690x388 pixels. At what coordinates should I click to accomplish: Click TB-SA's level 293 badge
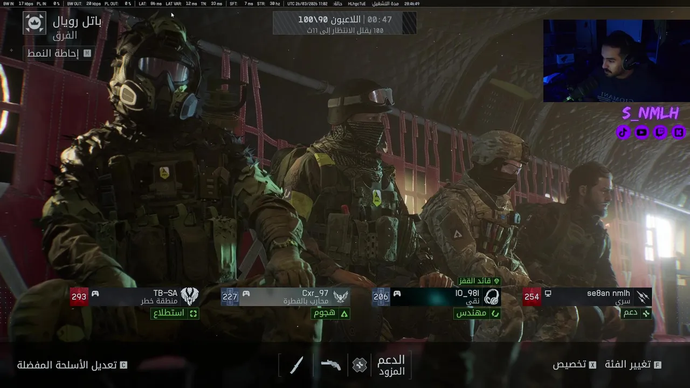(x=79, y=296)
